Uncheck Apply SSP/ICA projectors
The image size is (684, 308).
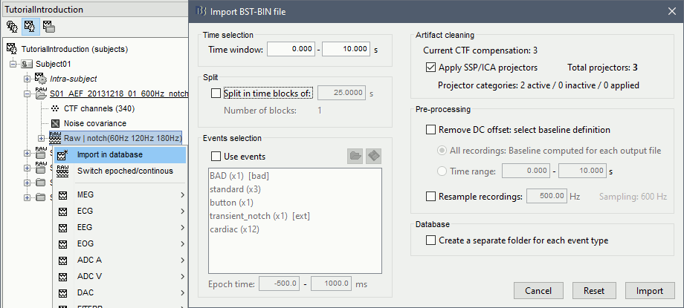tap(432, 68)
